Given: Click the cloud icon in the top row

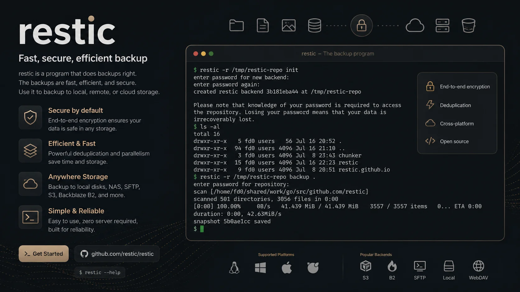Looking at the screenshot, I should pyautogui.click(x=415, y=25).
